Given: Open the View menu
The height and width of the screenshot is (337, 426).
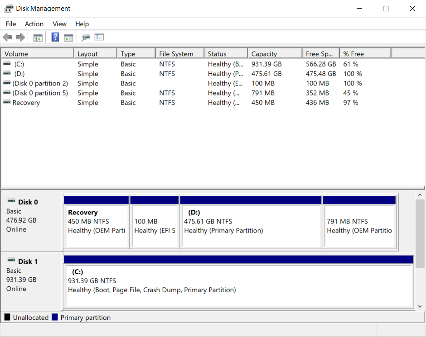Looking at the screenshot, I should tap(59, 24).
